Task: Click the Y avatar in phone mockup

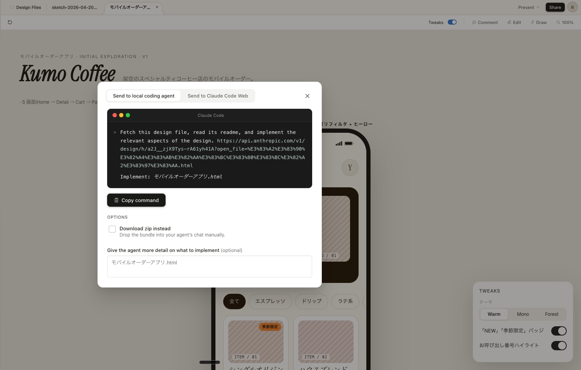Action: coord(350,168)
